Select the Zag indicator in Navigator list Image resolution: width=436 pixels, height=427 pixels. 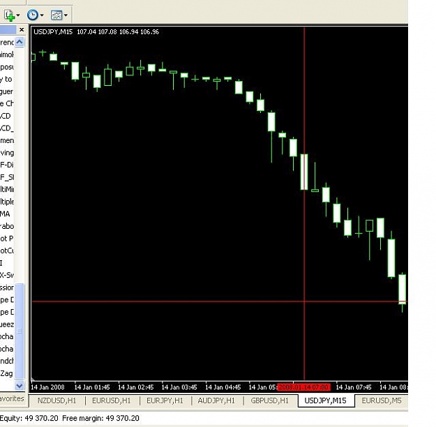6,373
